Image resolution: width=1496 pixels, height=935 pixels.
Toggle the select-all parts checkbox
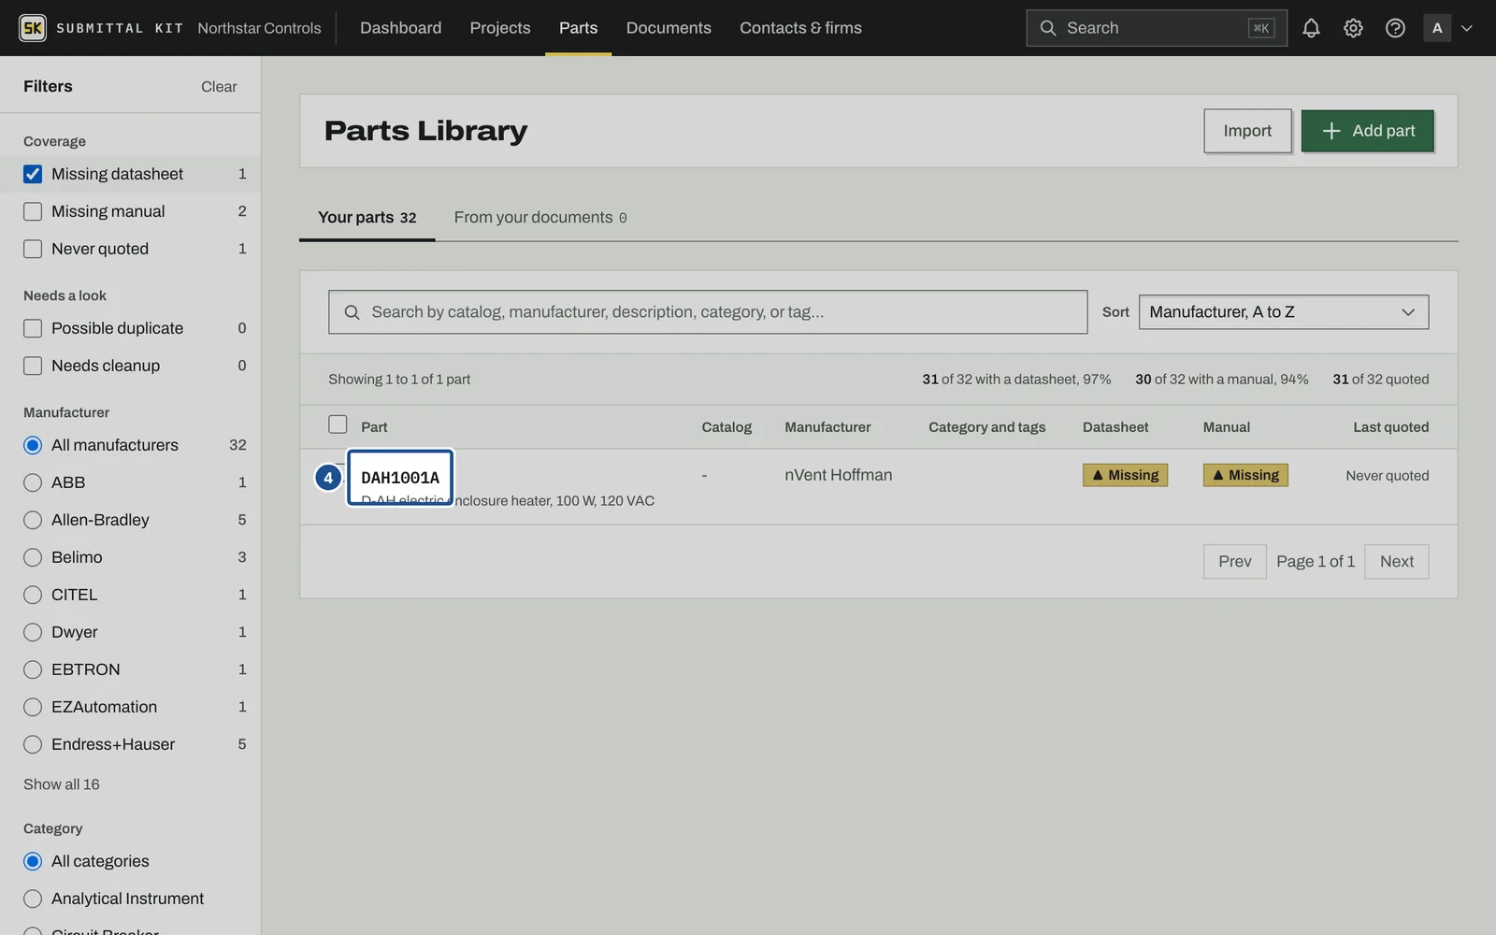pyautogui.click(x=338, y=424)
